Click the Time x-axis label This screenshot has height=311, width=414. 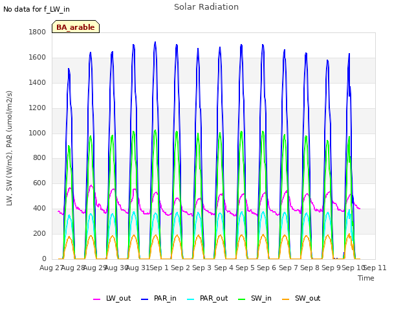tap(366, 278)
